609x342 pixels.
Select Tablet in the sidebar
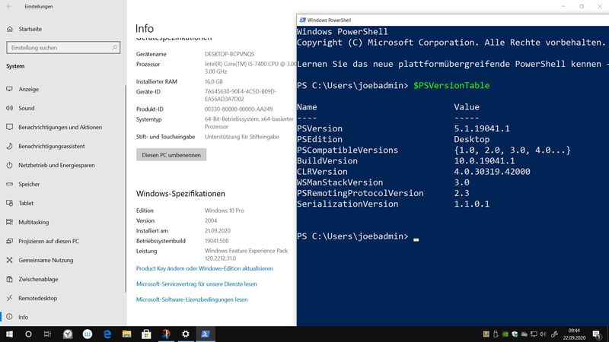coord(26,203)
